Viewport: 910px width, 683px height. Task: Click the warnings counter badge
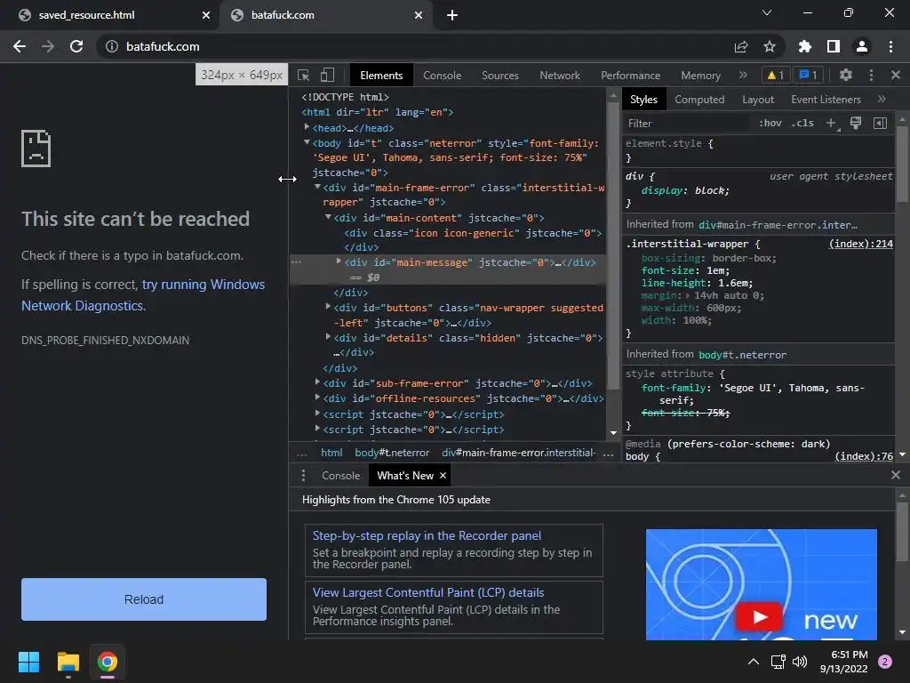tap(775, 75)
